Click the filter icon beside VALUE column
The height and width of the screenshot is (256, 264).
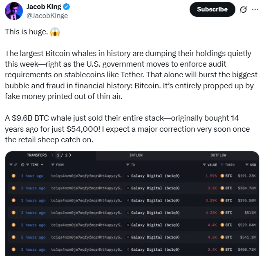click(x=204, y=164)
